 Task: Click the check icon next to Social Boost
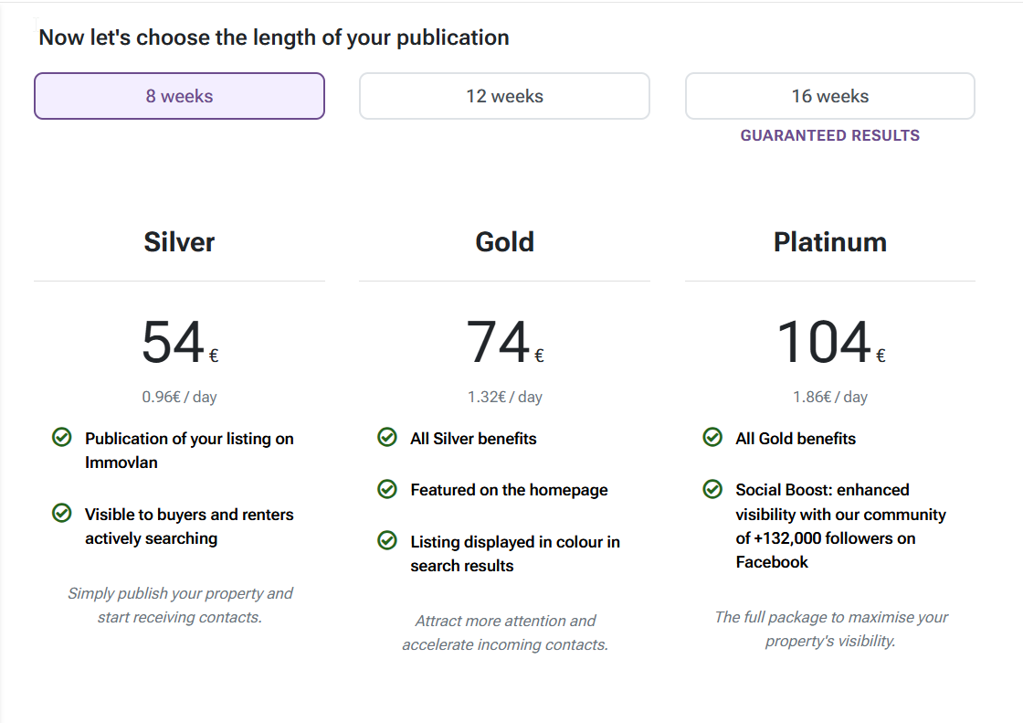[x=712, y=488]
